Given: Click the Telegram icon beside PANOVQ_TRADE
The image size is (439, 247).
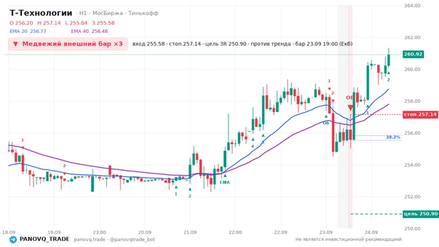Looking at the screenshot, I should [x=13, y=239].
